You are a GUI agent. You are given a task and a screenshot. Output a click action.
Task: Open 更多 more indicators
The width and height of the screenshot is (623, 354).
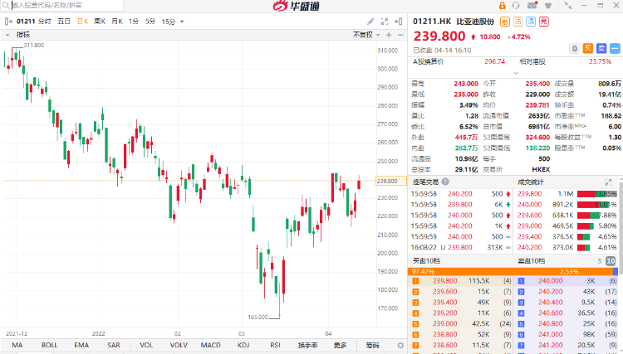[x=340, y=345]
